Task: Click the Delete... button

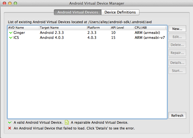Action: click(177, 45)
